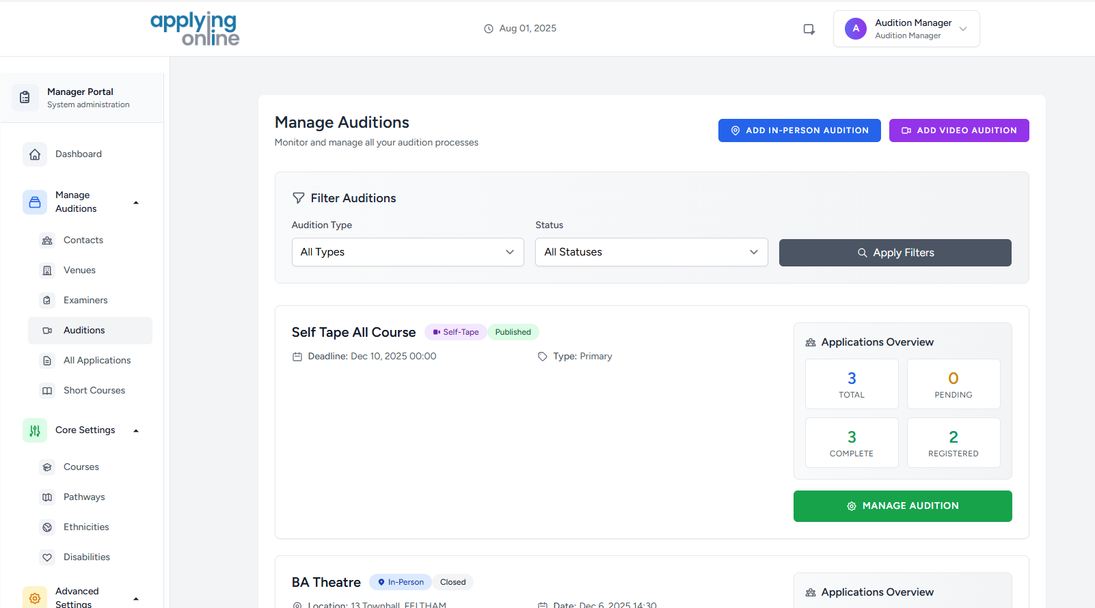Click the Advanced Settings gear icon
1095x608 pixels.
pos(35,598)
